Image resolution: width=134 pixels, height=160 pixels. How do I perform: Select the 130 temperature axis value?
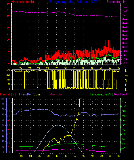coord(124,106)
